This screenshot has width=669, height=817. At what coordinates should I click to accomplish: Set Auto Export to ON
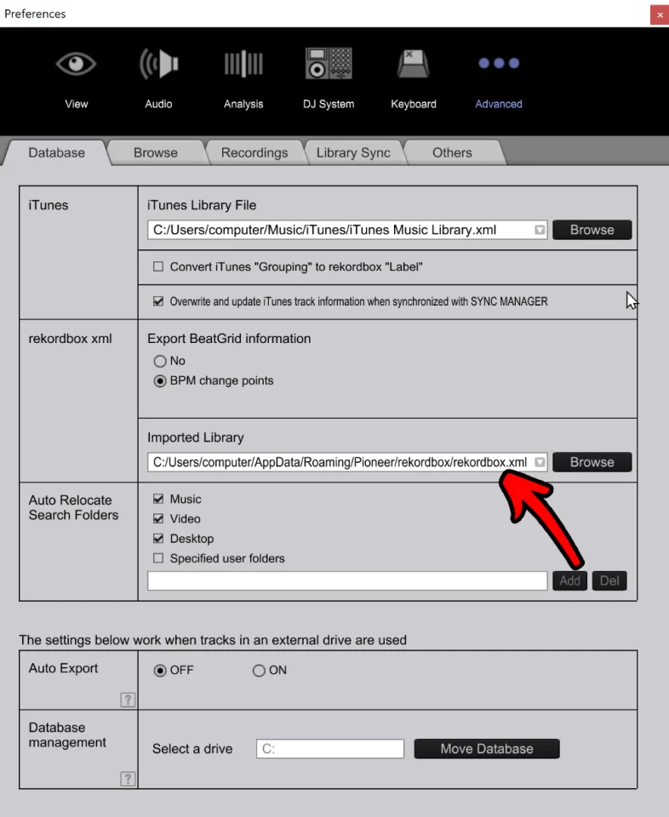pyautogui.click(x=259, y=671)
